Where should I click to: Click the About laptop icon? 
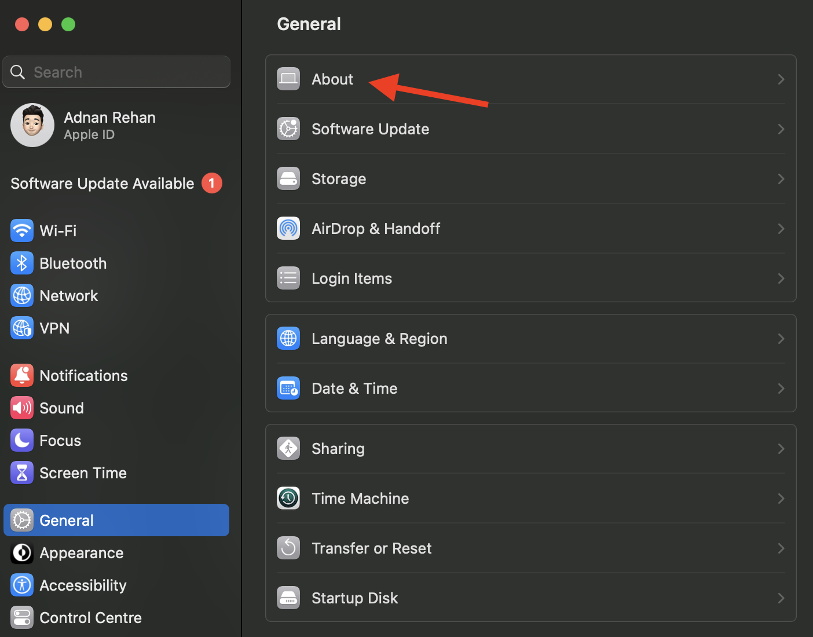[x=288, y=79]
